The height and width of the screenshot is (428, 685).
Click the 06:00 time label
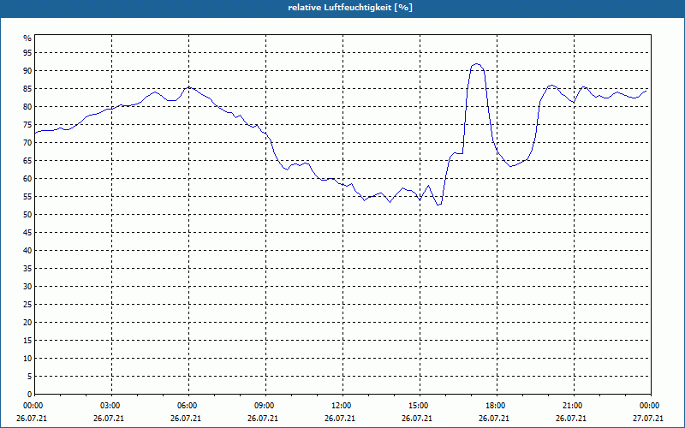(187, 406)
